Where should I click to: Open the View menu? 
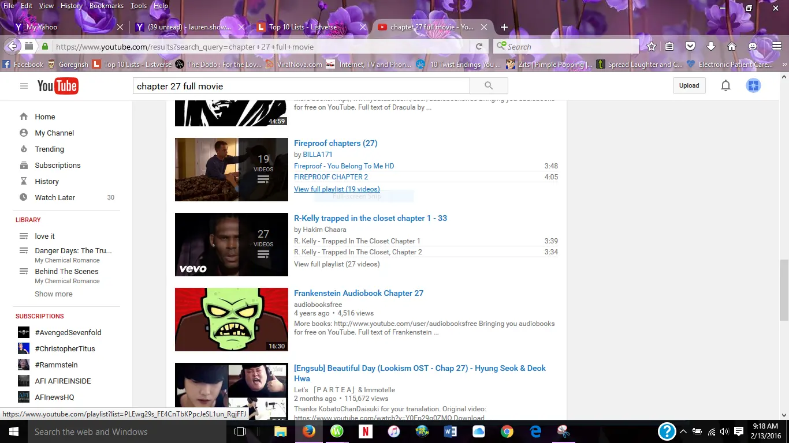tap(46, 6)
